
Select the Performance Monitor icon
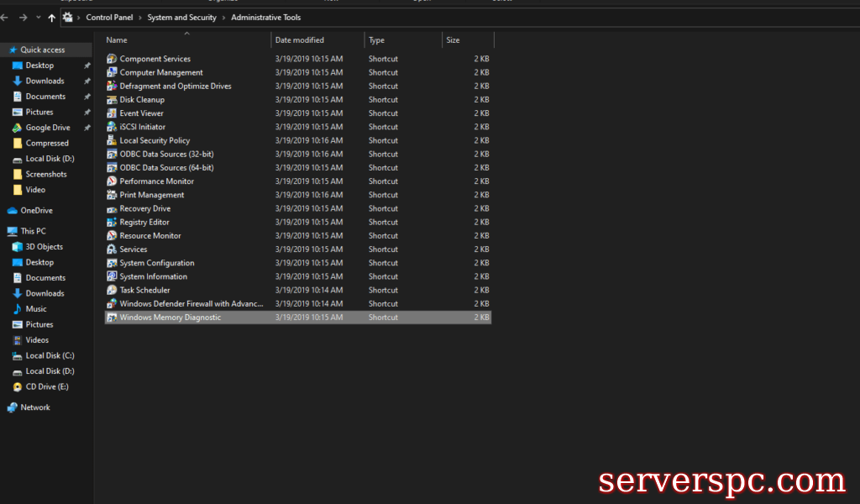pyautogui.click(x=112, y=181)
